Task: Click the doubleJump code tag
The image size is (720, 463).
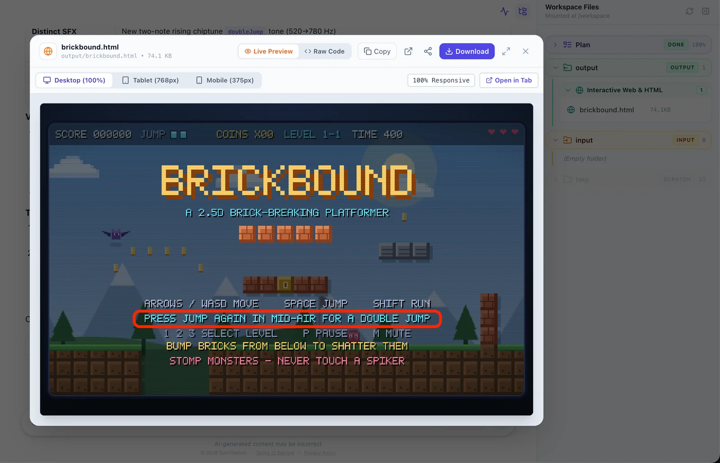Action: (245, 31)
